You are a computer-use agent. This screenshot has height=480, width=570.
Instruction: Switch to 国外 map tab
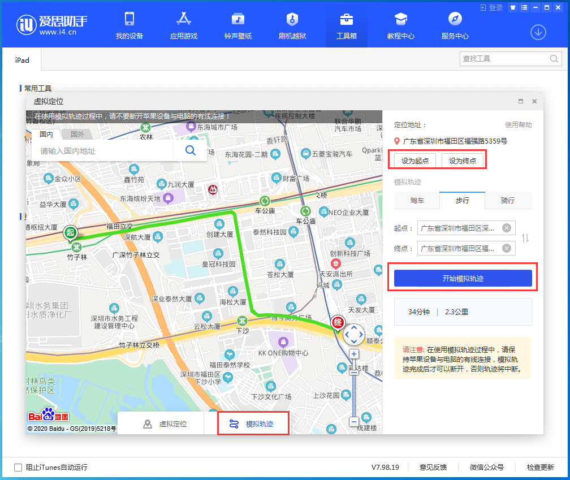click(x=77, y=135)
